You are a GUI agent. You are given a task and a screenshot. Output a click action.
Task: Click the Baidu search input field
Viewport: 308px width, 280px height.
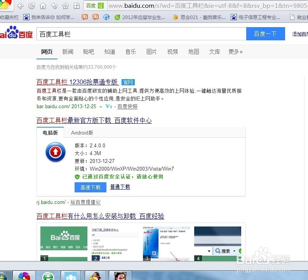pyautogui.click(x=141, y=34)
